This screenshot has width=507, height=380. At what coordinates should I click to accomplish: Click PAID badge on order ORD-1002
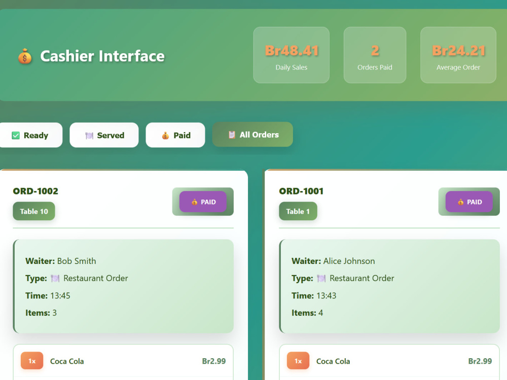[x=203, y=202]
